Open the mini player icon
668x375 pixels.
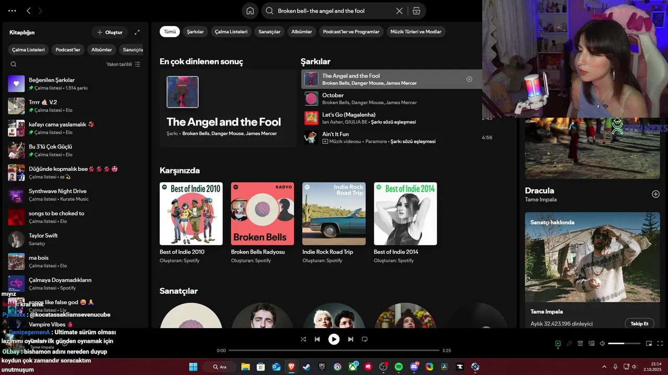click(649, 343)
